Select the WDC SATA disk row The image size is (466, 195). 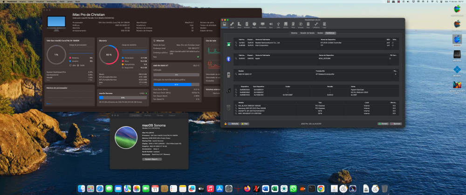[x=316, y=114]
